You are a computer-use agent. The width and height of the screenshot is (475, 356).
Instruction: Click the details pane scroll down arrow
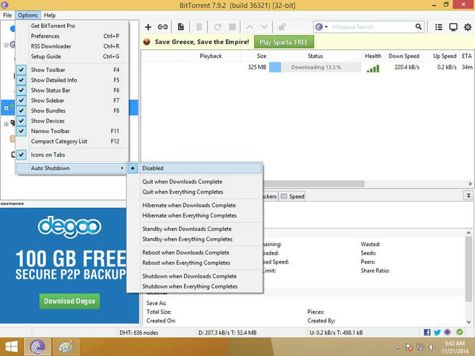[468, 322]
